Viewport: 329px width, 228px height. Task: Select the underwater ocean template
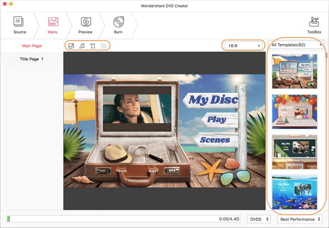click(x=295, y=192)
